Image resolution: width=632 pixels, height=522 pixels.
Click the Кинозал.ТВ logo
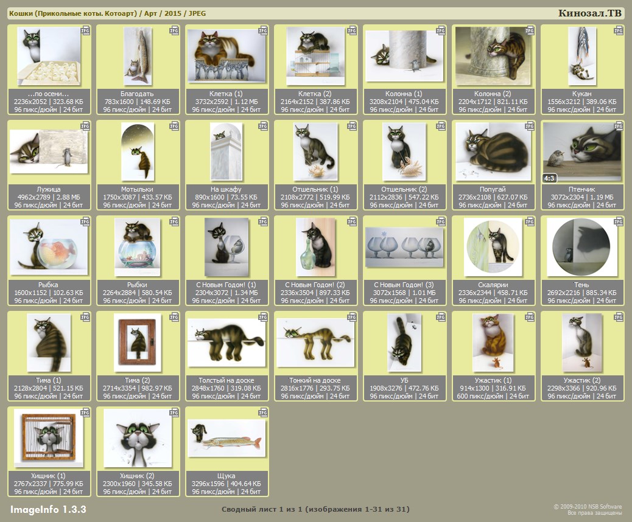click(x=589, y=13)
